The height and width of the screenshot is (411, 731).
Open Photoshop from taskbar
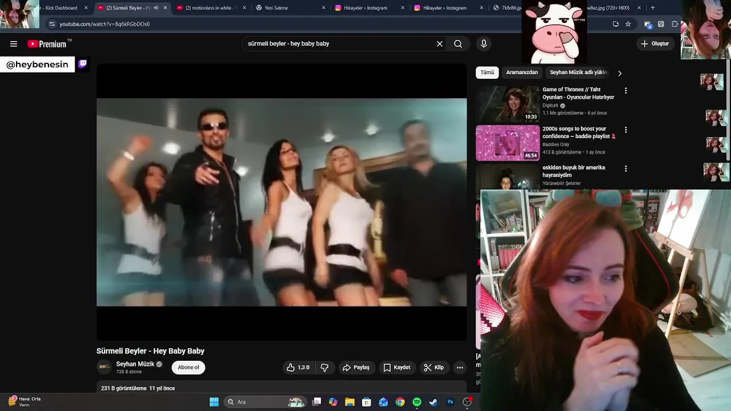(x=450, y=402)
